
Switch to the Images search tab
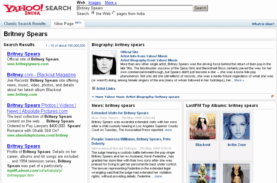(94, 3)
